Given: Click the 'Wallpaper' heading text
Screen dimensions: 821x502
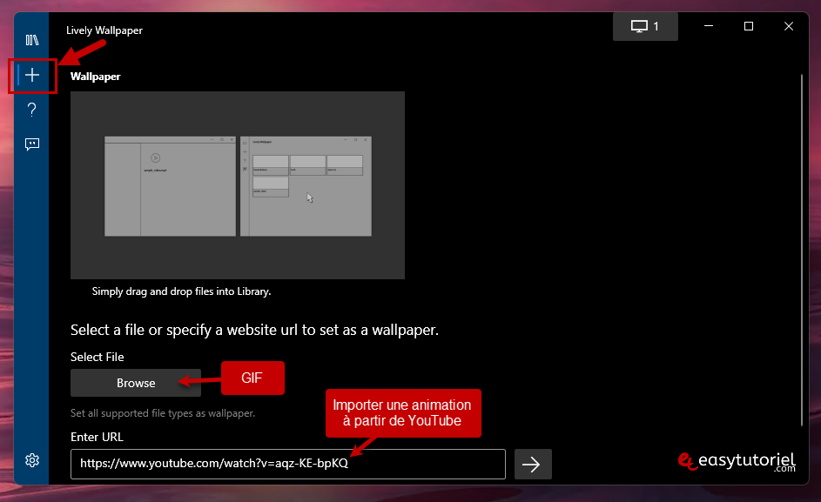Looking at the screenshot, I should pos(95,77).
